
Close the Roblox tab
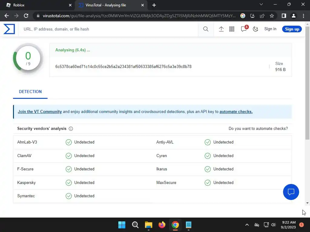(x=70, y=5)
